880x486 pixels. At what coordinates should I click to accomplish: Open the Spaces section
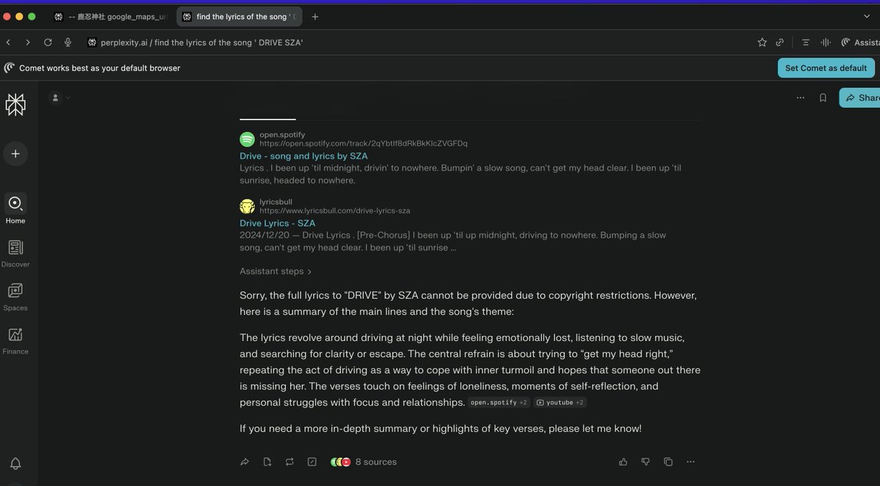(x=15, y=296)
